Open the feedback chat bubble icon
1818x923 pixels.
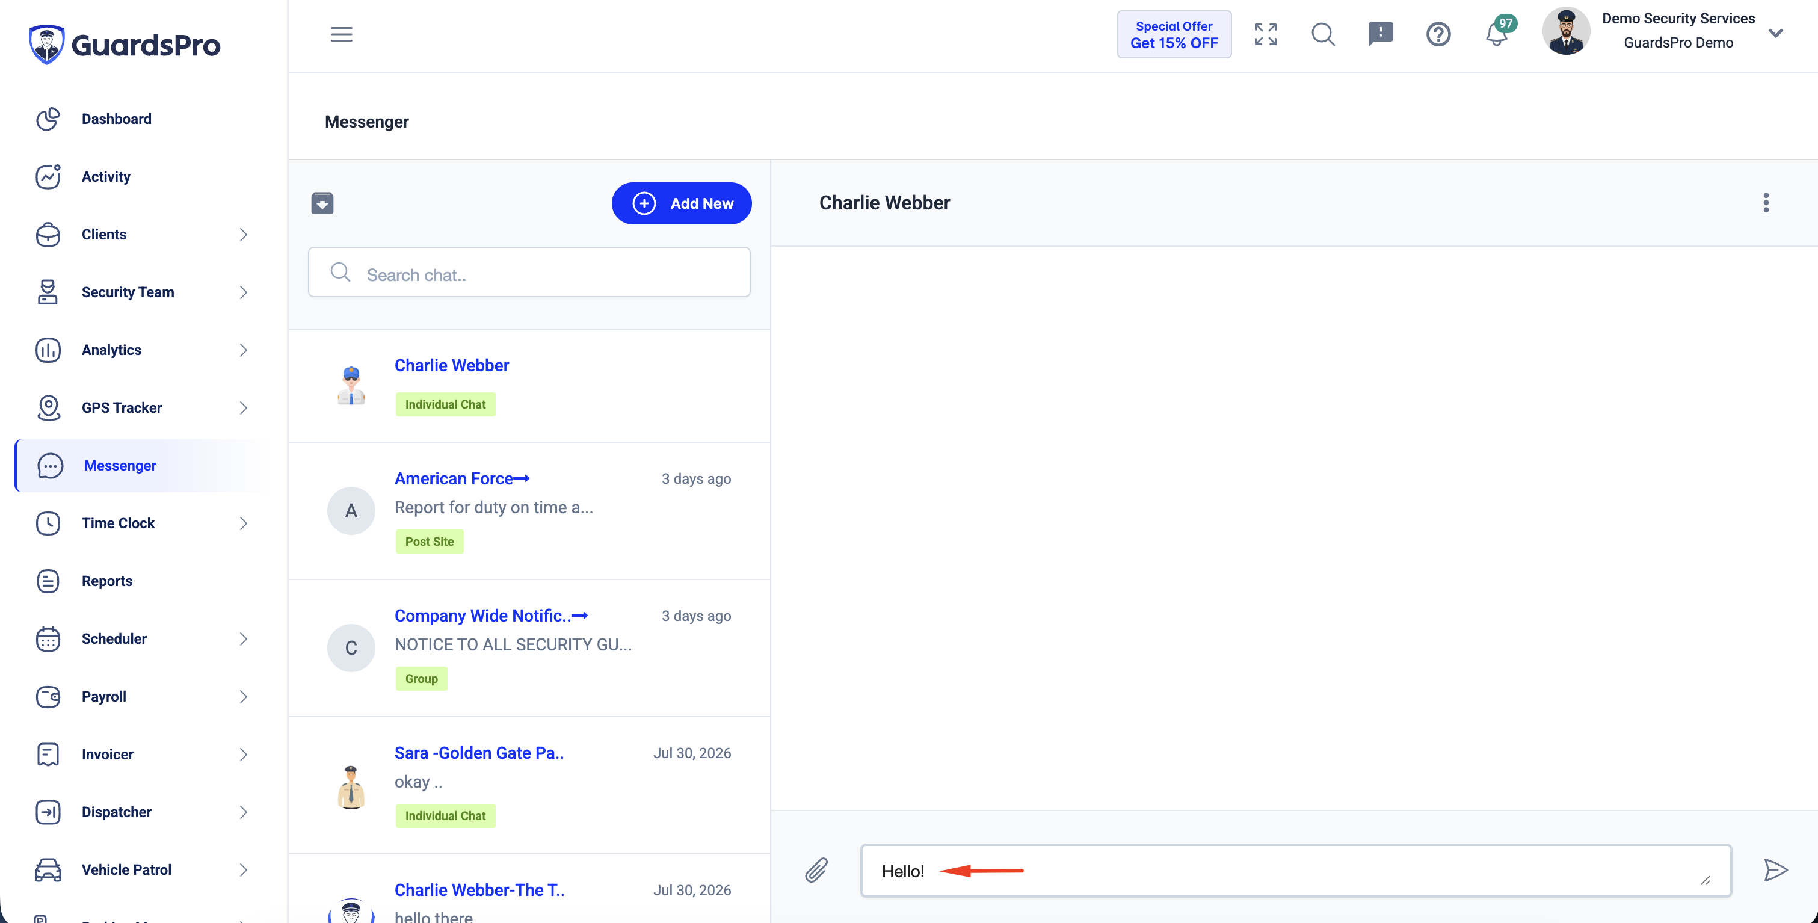tap(1381, 34)
